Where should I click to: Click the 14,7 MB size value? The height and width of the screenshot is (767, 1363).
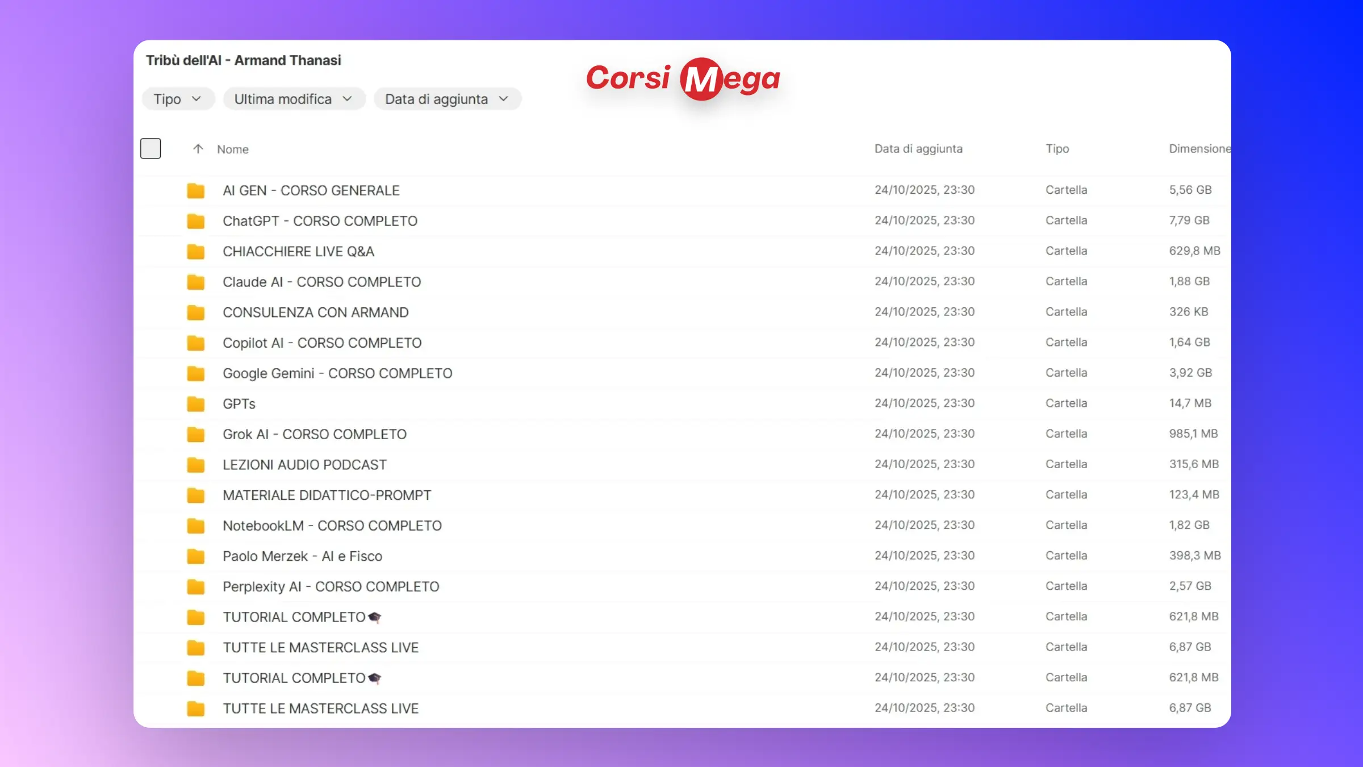click(x=1190, y=403)
